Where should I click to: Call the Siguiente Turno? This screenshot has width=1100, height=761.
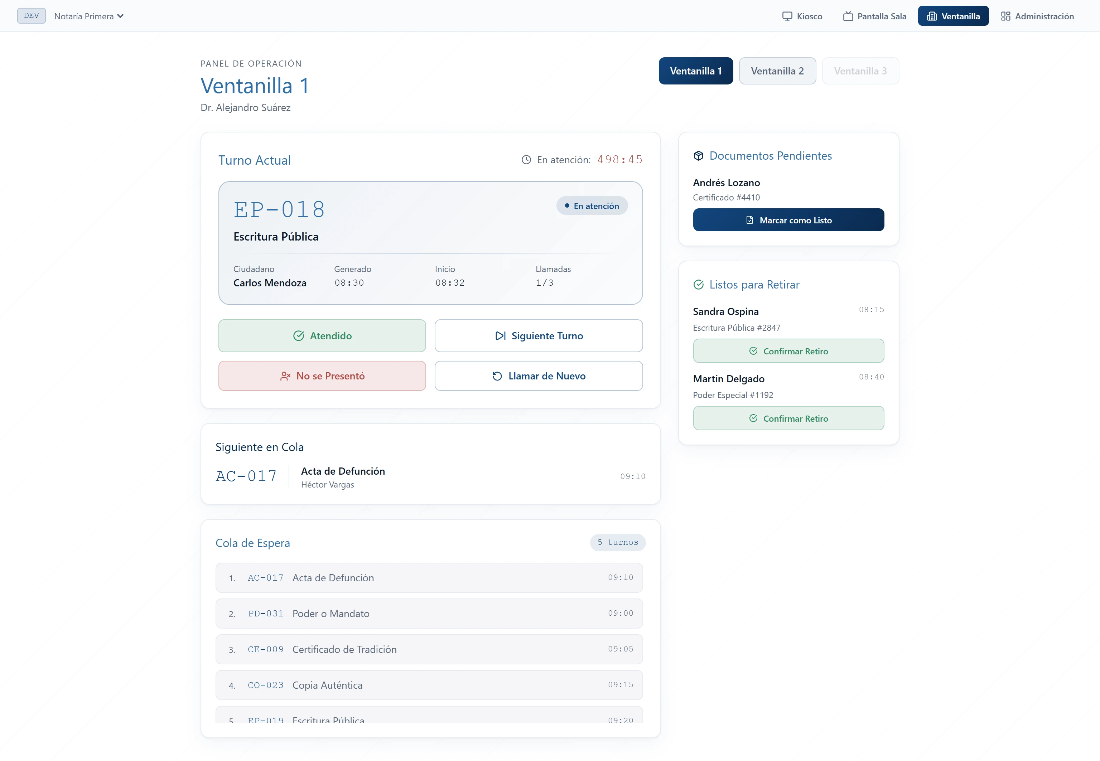click(x=539, y=336)
